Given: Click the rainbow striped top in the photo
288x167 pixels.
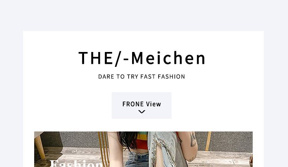Looking at the screenshot, I should click(142, 140).
